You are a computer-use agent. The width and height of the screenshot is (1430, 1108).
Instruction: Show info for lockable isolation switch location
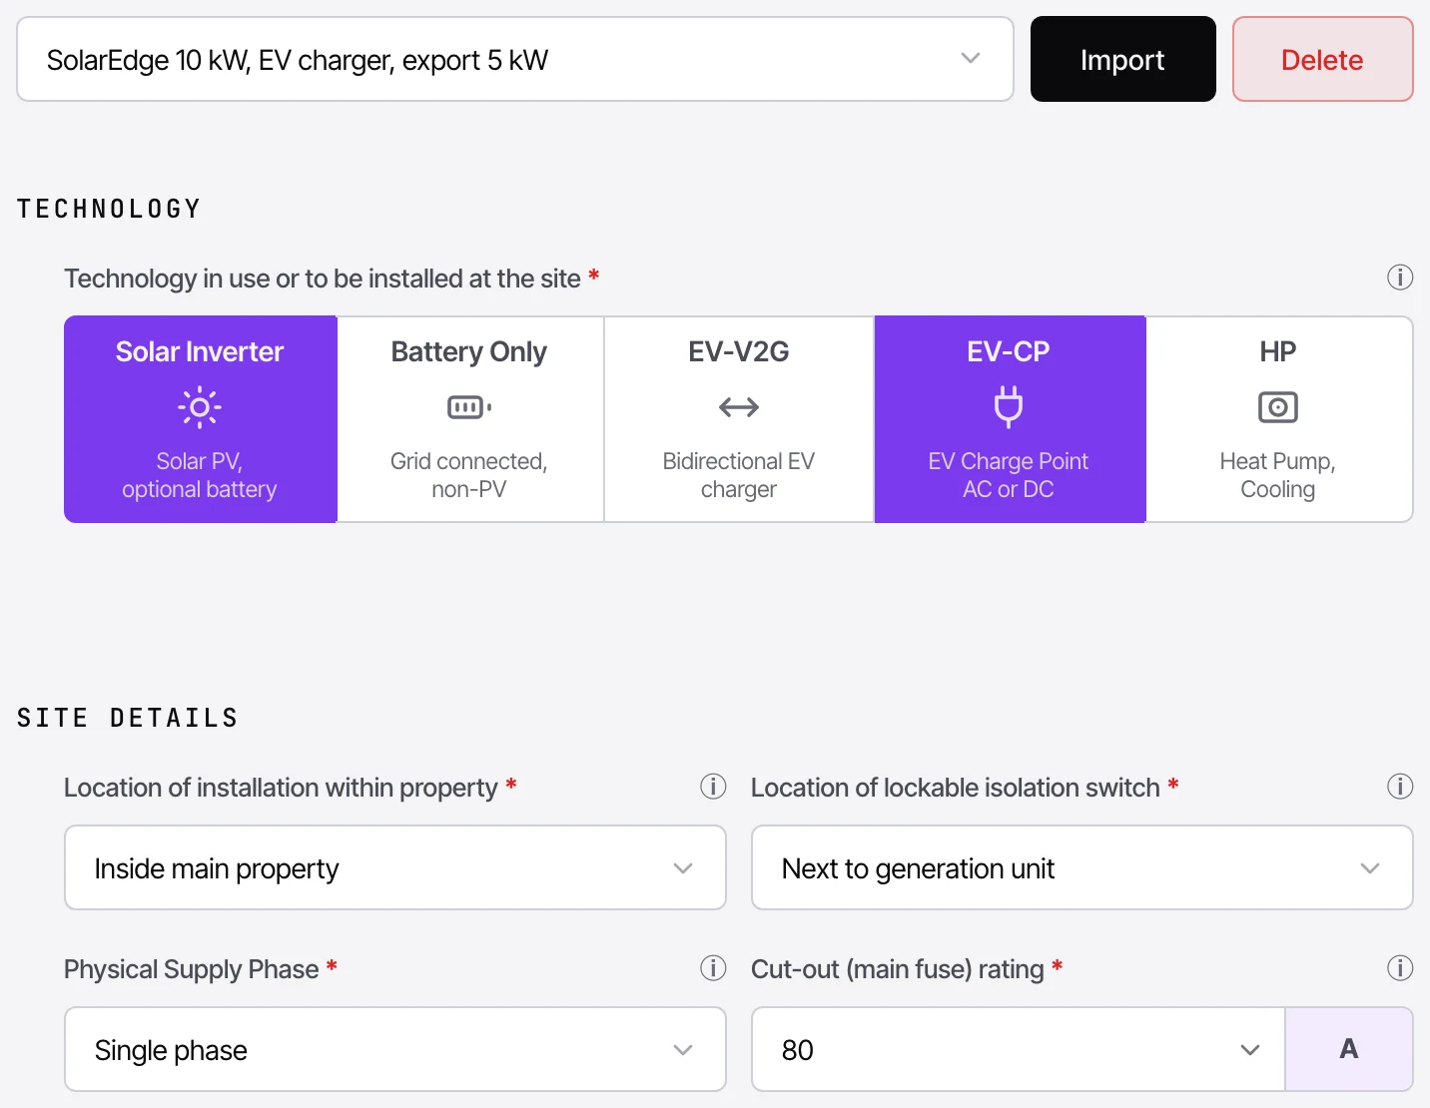[1400, 787]
